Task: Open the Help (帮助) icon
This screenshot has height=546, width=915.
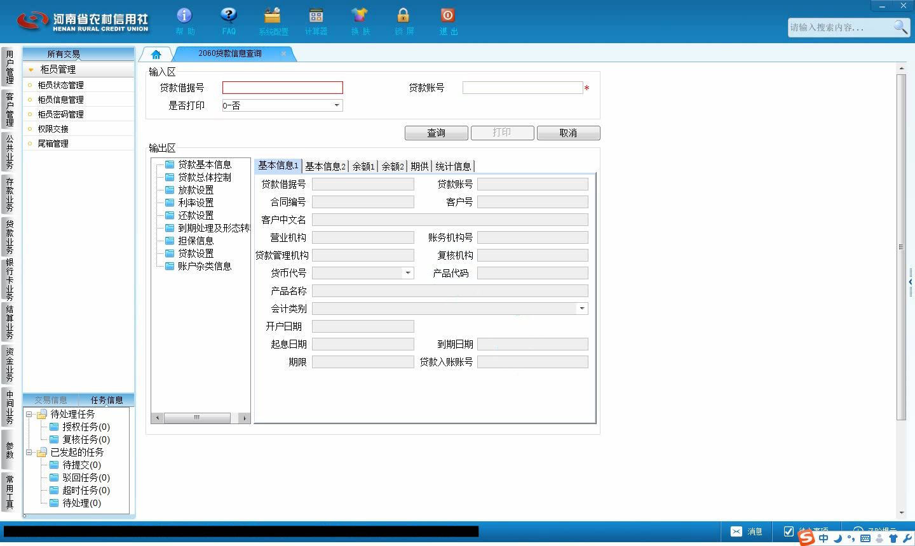Action: pos(184,15)
